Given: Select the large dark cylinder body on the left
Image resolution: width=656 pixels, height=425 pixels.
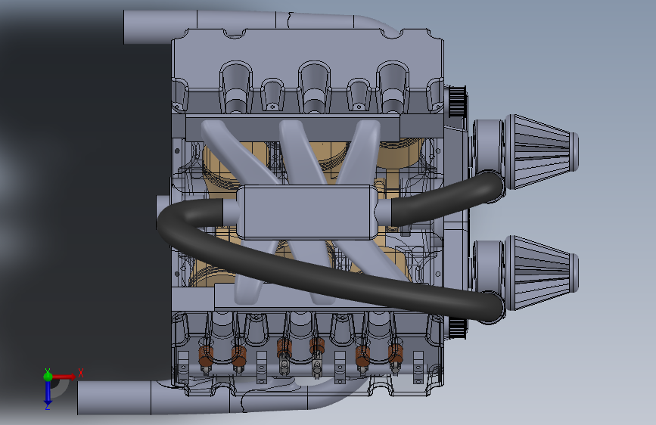Looking at the screenshot, I should coord(85,201).
